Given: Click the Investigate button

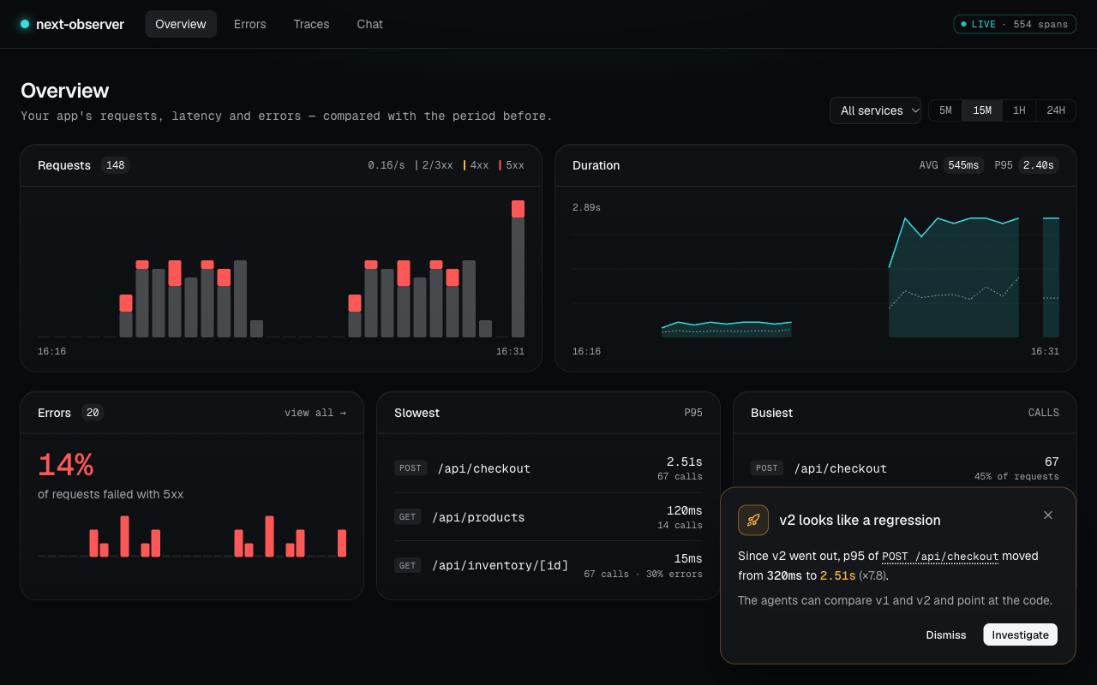Looking at the screenshot, I should point(1020,634).
